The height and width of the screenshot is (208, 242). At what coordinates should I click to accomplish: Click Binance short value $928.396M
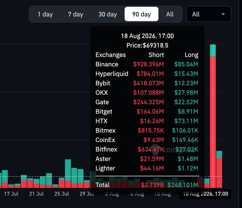[148, 64]
